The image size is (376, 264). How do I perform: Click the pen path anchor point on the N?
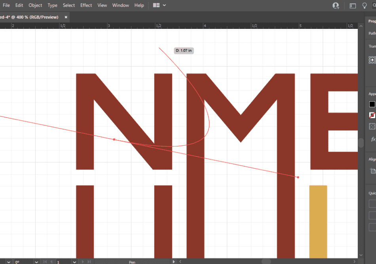114,139
